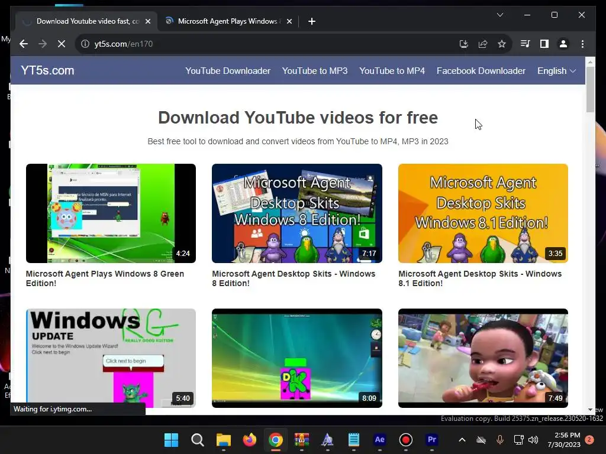View site information icon in address bar

[85, 44]
